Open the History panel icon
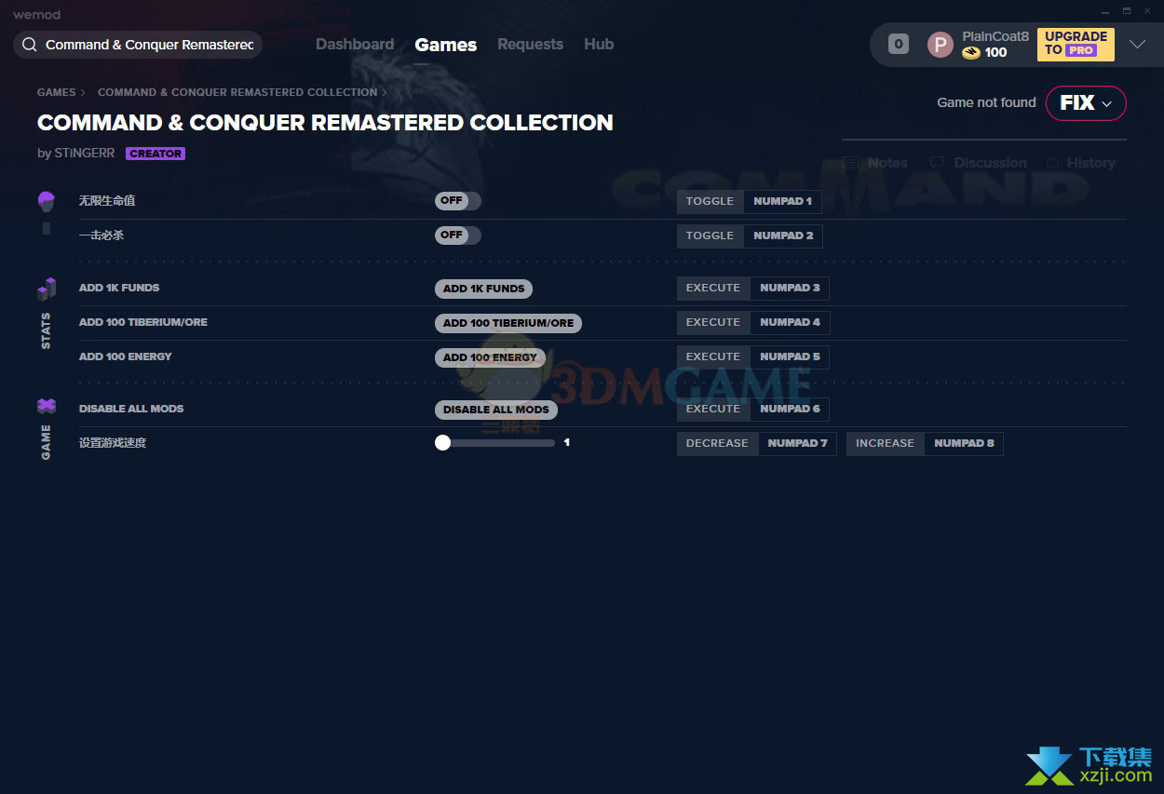This screenshot has width=1164, height=794. 1052,163
